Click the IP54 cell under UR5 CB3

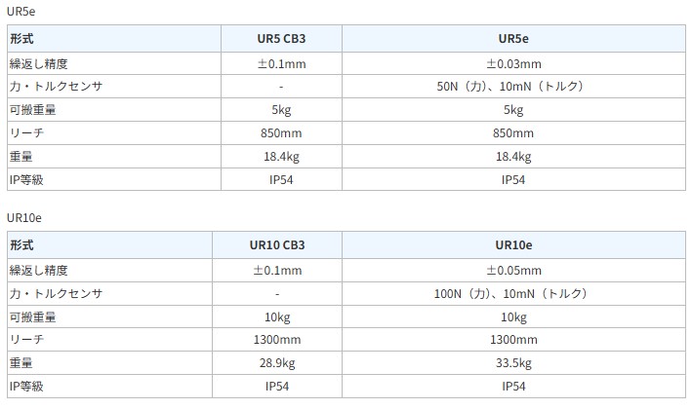[x=281, y=180]
